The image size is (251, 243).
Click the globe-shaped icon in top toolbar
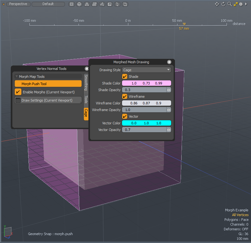click(x=79, y=4)
